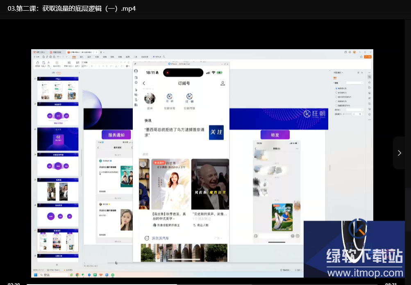This screenshot has width=411, height=285.
Task: Close the object properties side panel
Action: pyautogui.click(x=363, y=72)
